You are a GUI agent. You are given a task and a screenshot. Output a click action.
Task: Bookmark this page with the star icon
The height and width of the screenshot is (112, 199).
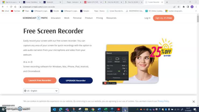click(179, 7)
